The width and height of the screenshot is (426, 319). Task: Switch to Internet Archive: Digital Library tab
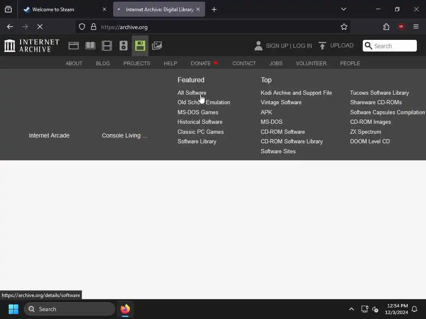click(159, 10)
